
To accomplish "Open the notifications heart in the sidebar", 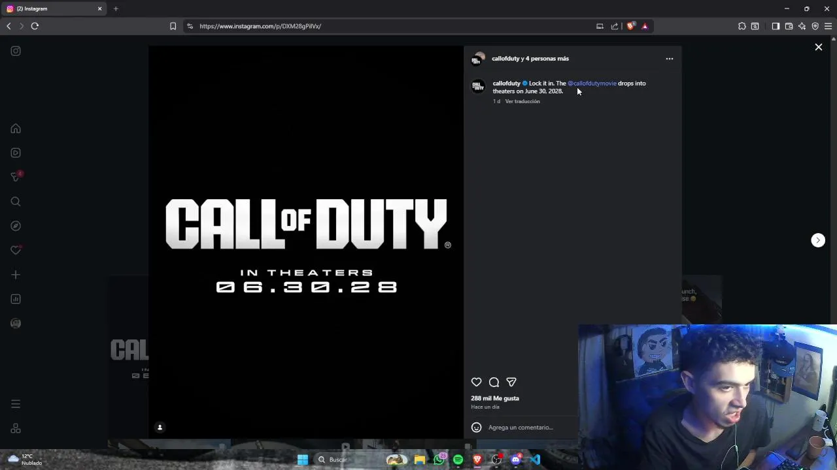I will pos(16,250).
